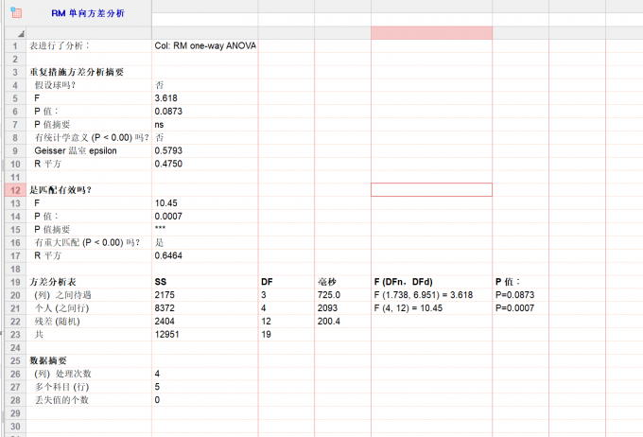Click P value 0.0873 in row 6
Viewport: 643px width, 437px height.
click(168, 112)
